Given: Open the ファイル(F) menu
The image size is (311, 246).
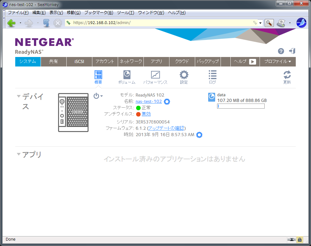Looking at the screenshot, I should tap(18, 13).
